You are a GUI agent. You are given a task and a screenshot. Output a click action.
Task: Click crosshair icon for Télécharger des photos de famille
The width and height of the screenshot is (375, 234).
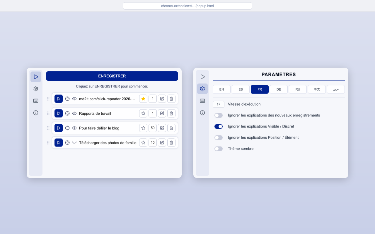(x=67, y=143)
